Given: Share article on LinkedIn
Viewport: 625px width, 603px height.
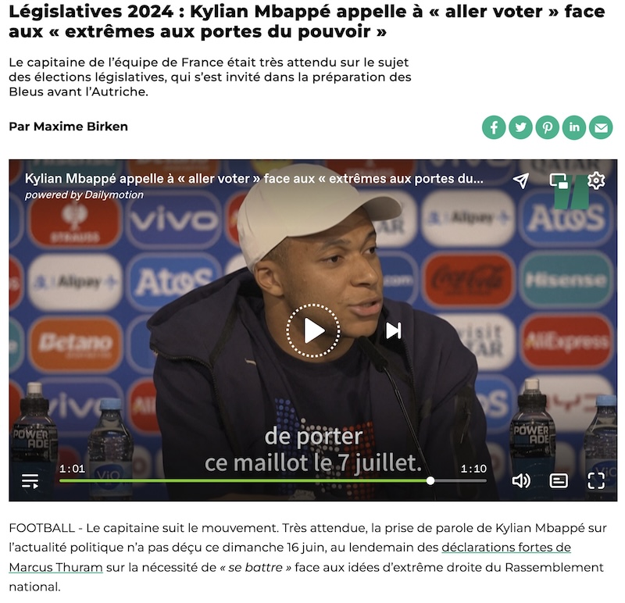Looking at the screenshot, I should (x=574, y=127).
